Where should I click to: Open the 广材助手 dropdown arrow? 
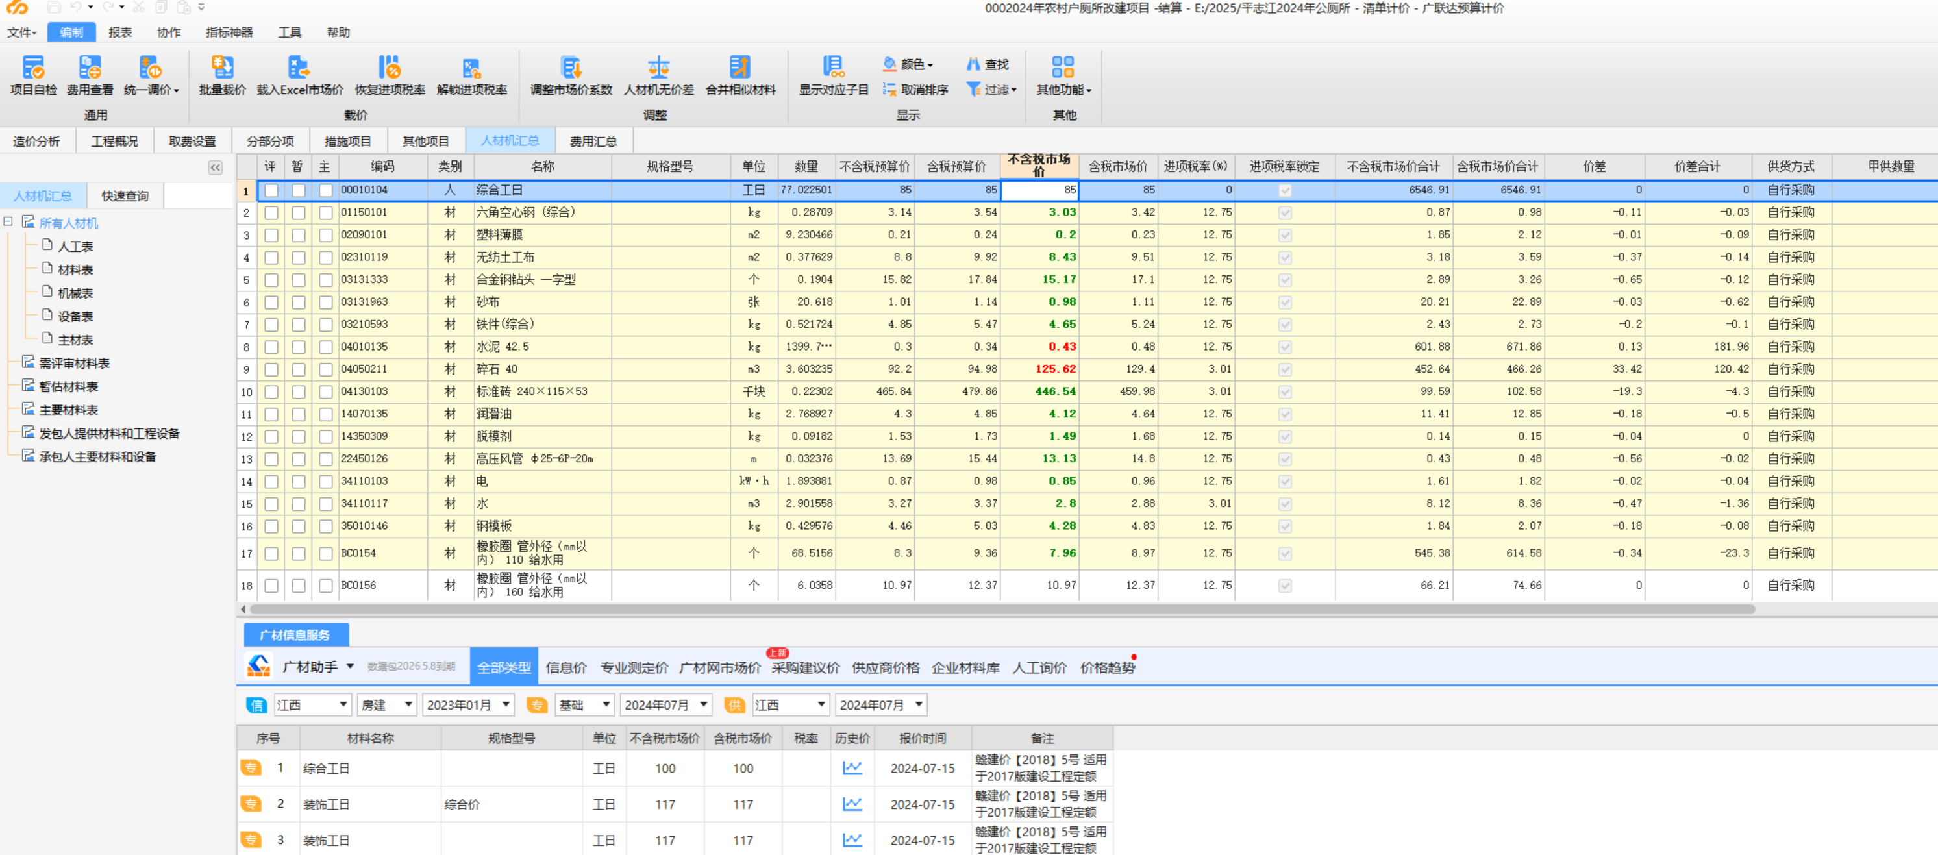(350, 667)
